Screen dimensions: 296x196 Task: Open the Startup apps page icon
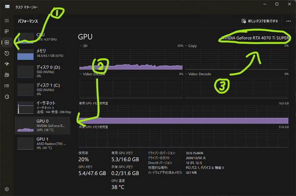coord(7,64)
